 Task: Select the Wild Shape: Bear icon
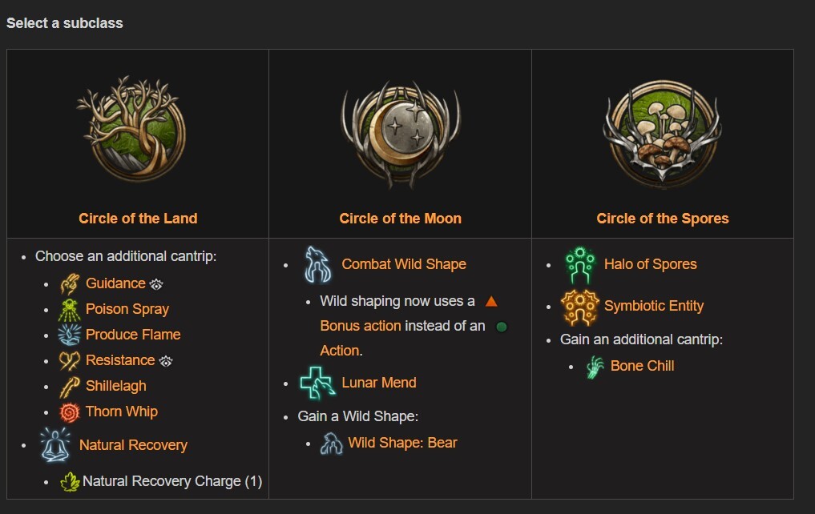(333, 442)
